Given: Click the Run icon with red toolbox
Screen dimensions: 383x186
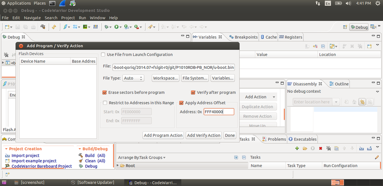Looking at the screenshot, I should point(136,27).
